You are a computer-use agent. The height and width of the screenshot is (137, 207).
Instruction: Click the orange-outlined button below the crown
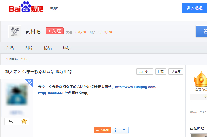tap(198, 105)
